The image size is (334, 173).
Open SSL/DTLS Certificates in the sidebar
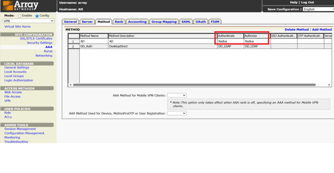pyautogui.click(x=36, y=38)
